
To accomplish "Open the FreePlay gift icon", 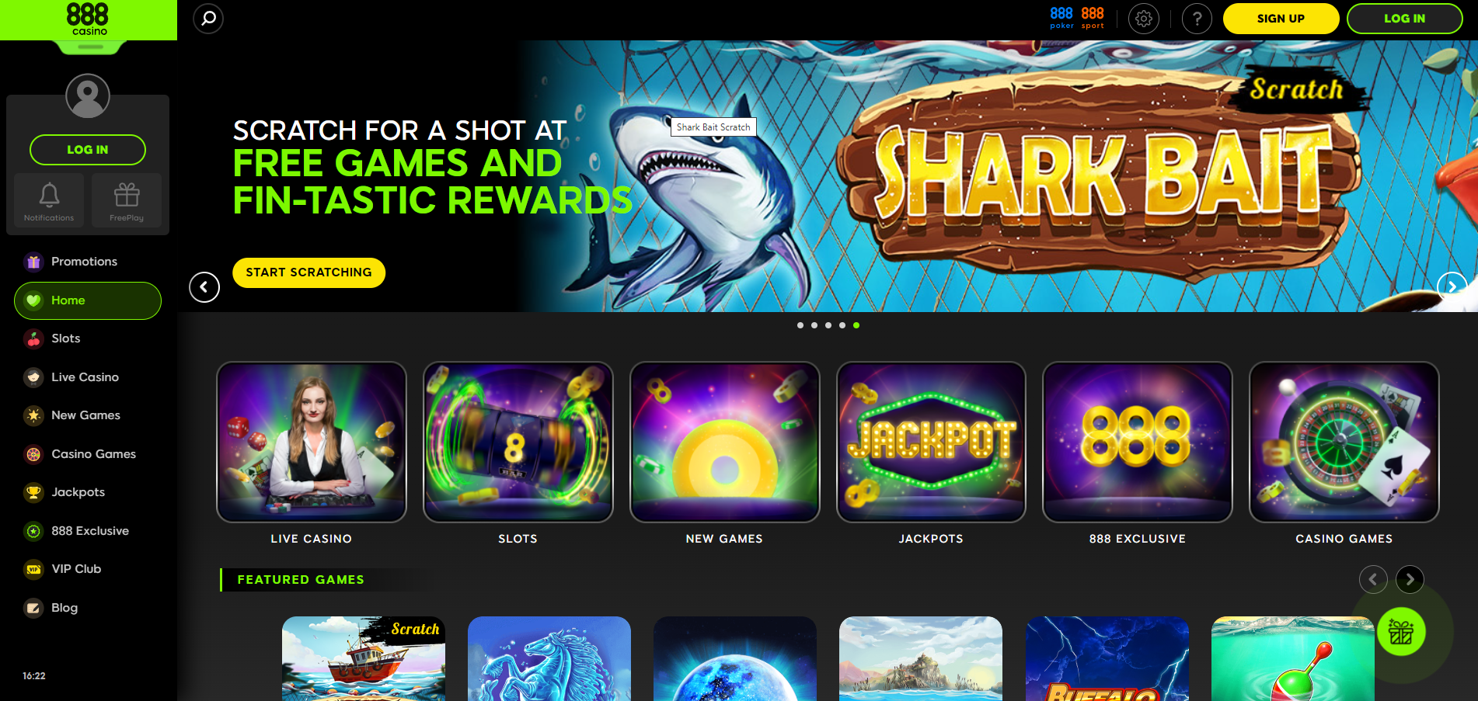I will 127,200.
